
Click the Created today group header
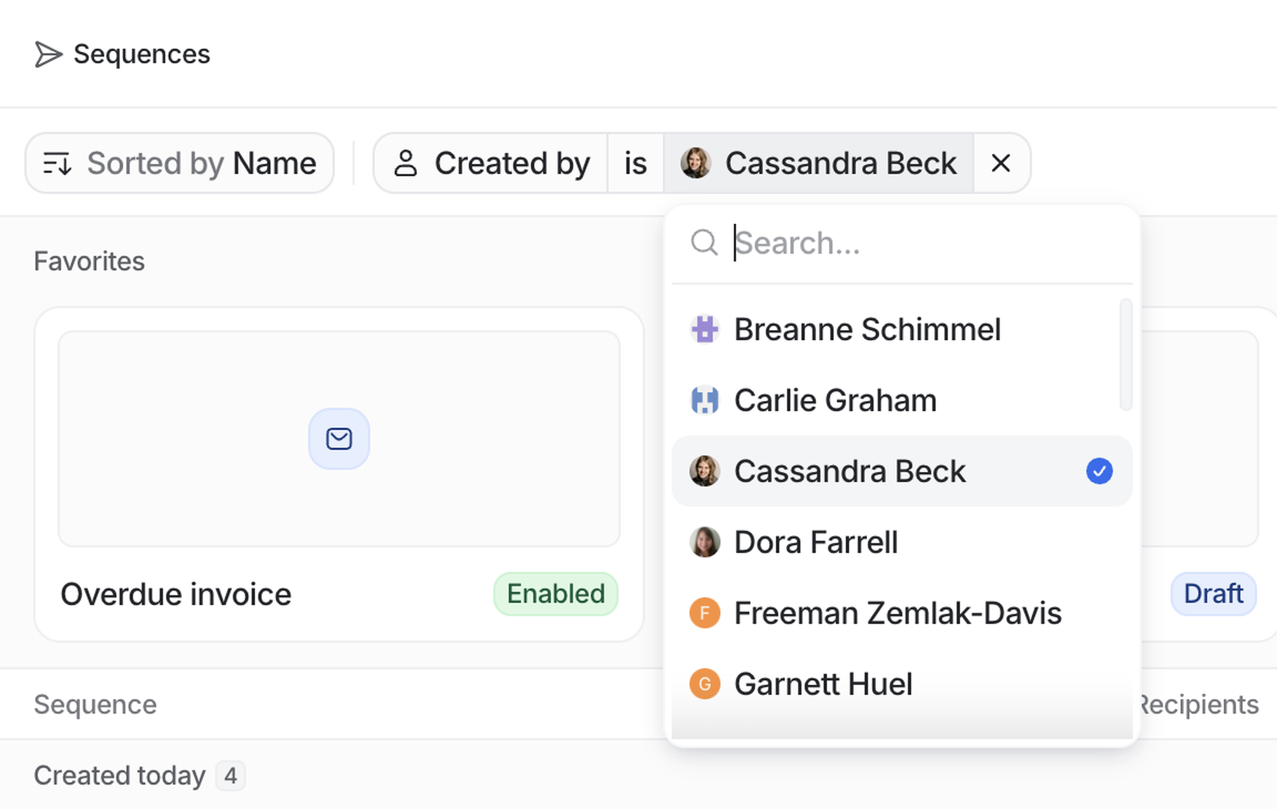coord(120,776)
